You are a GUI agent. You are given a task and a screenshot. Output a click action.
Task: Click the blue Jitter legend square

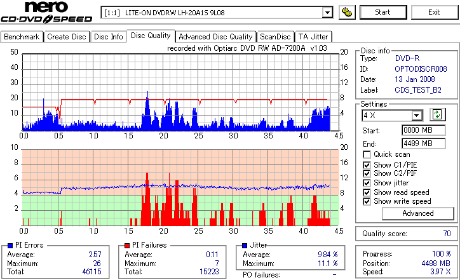245,246
